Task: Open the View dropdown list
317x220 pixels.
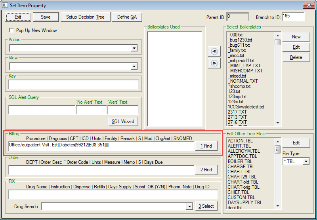Action: point(134,66)
